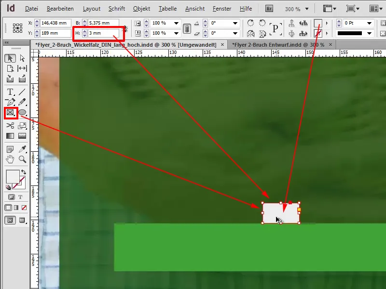The height and width of the screenshot is (289, 386).
Task: Open rotation angle dropdown
Action: click(235, 23)
